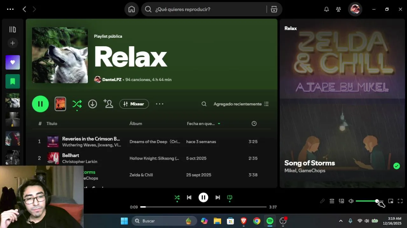Screen dimensions: 407x228
Task: Click the Mixear button
Action: pyautogui.click(x=134, y=104)
